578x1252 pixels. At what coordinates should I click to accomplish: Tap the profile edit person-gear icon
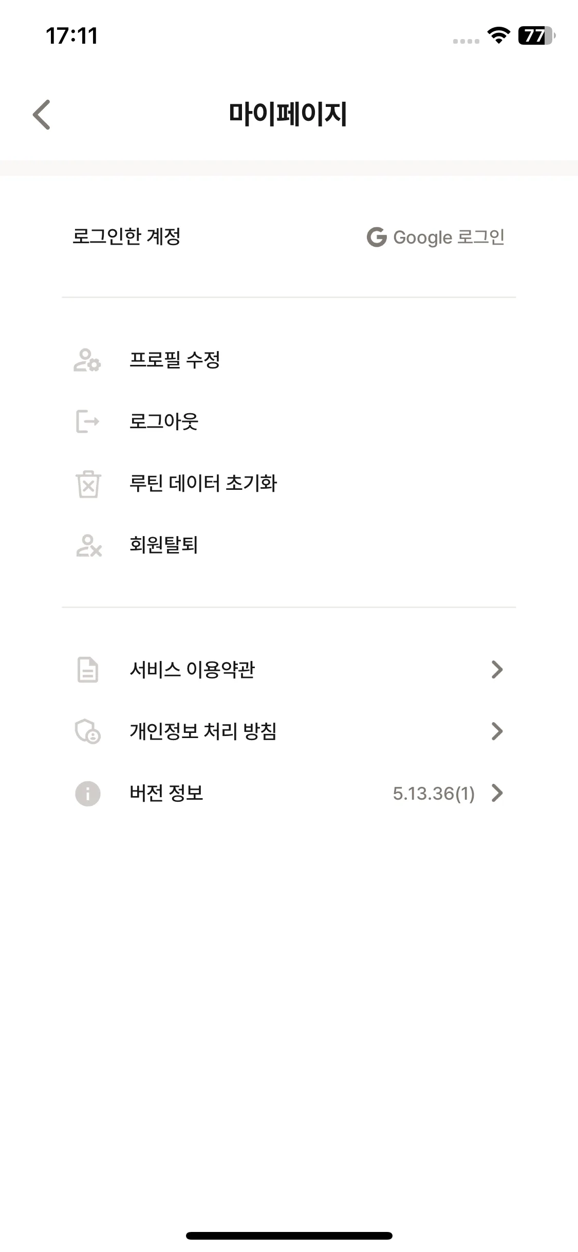87,360
